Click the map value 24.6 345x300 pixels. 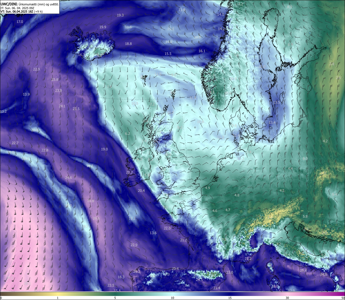pyautogui.click(x=68, y=178)
